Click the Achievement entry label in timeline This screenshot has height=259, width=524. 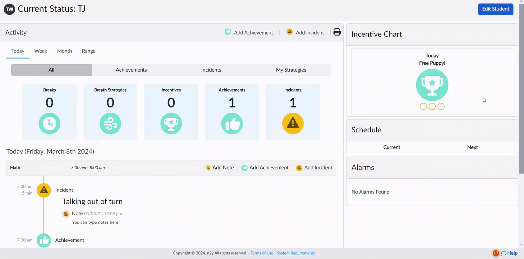coord(70,240)
